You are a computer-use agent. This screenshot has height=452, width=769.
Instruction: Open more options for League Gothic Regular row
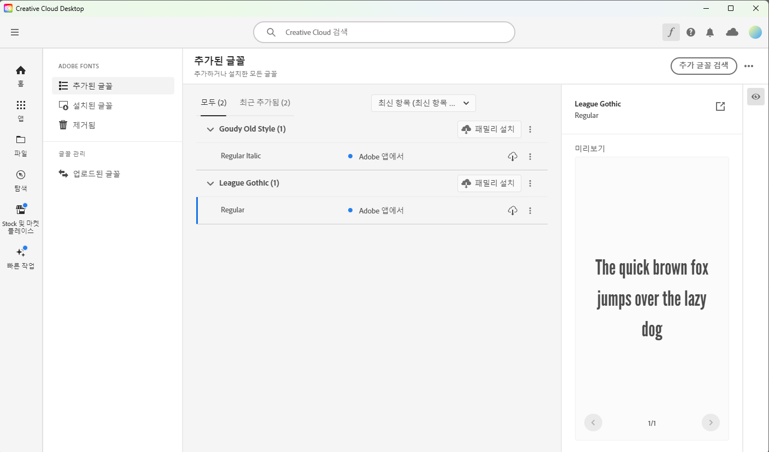(x=530, y=211)
